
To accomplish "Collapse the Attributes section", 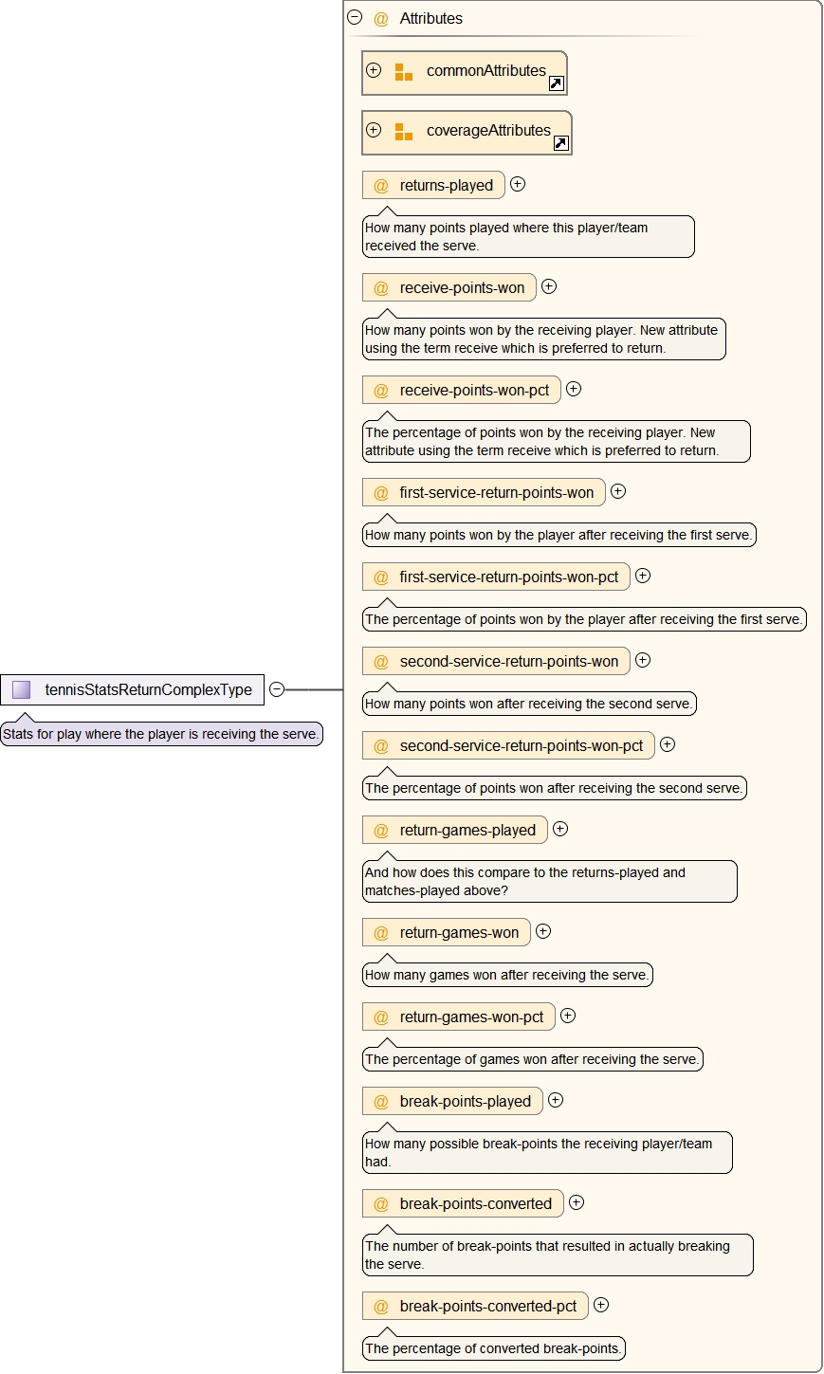I will (355, 17).
